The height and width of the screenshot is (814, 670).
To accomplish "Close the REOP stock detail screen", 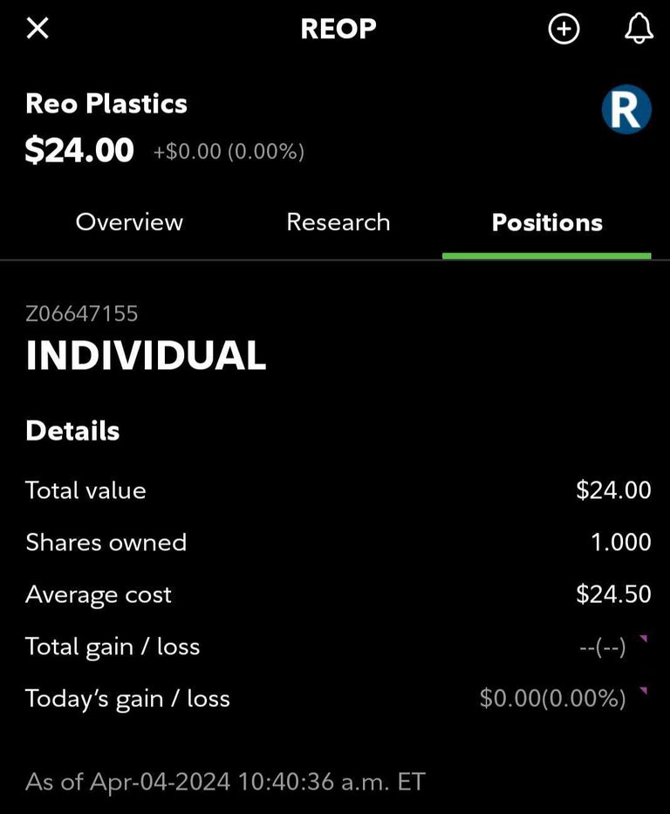I will pyautogui.click(x=38, y=28).
